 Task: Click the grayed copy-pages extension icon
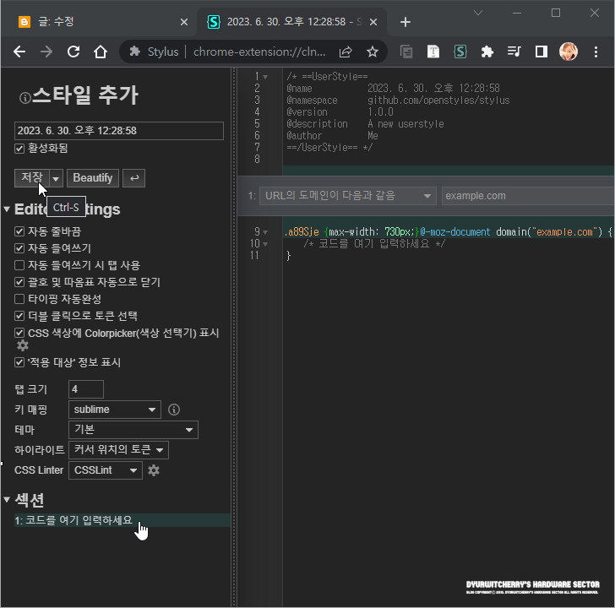click(406, 52)
